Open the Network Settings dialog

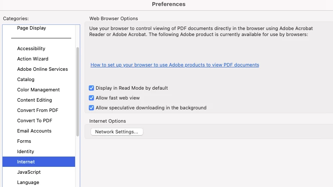pyautogui.click(x=117, y=132)
